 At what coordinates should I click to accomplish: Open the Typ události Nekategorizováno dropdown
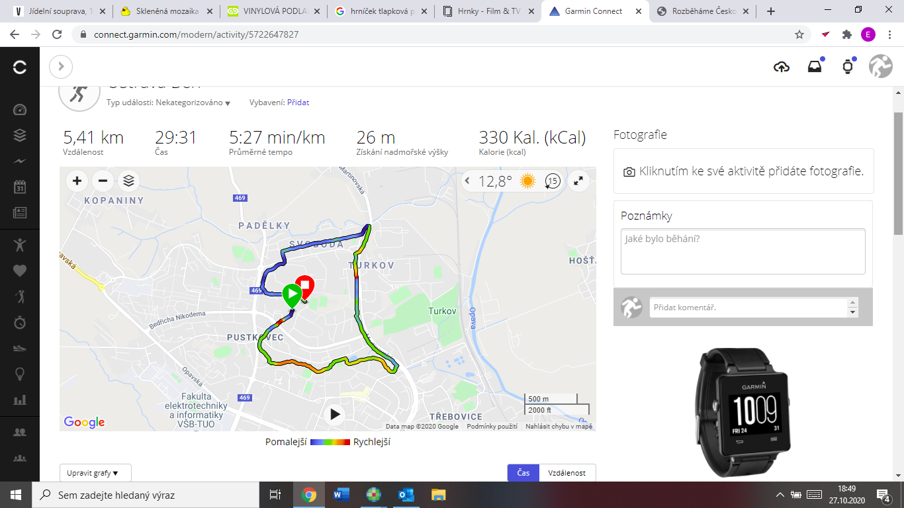(168, 103)
